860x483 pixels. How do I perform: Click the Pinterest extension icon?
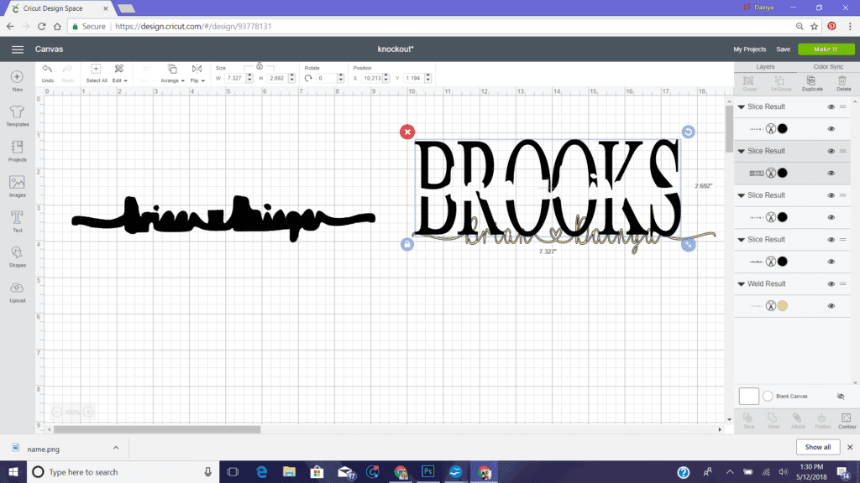pos(831,26)
